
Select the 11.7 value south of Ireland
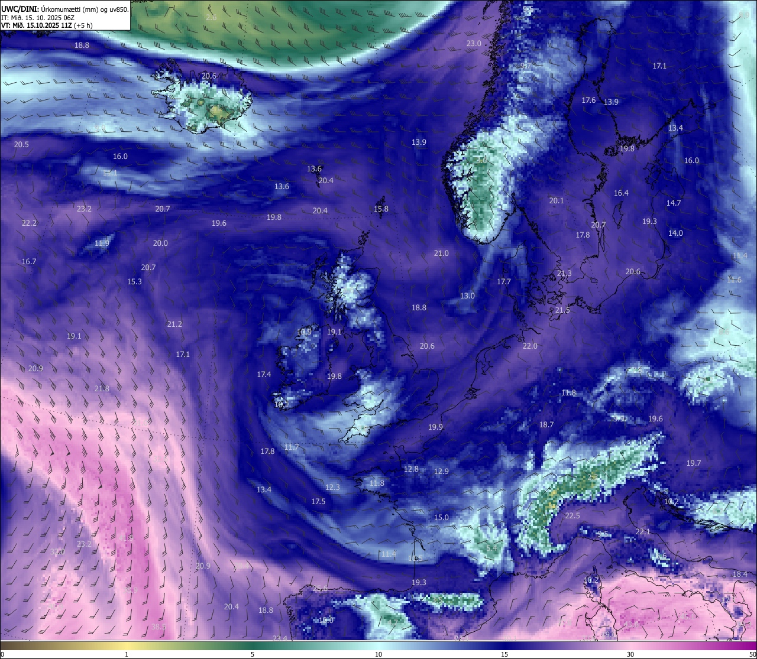pos(291,447)
